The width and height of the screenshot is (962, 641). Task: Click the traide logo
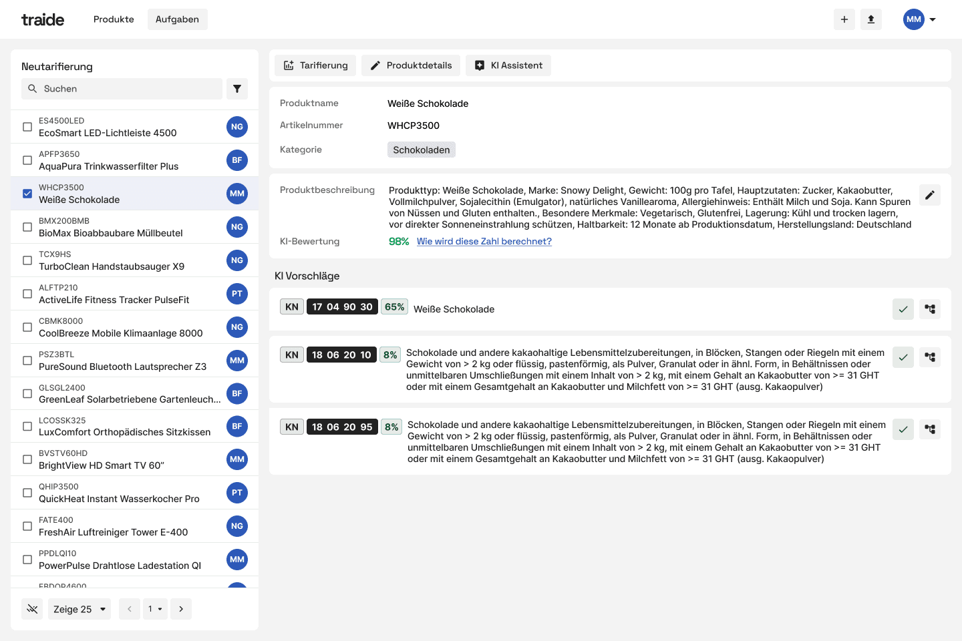click(x=43, y=19)
